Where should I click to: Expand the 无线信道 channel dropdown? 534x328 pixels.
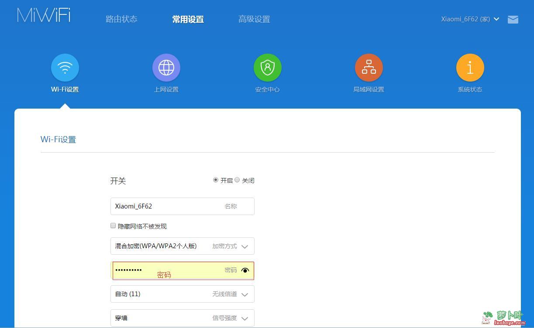(x=245, y=294)
